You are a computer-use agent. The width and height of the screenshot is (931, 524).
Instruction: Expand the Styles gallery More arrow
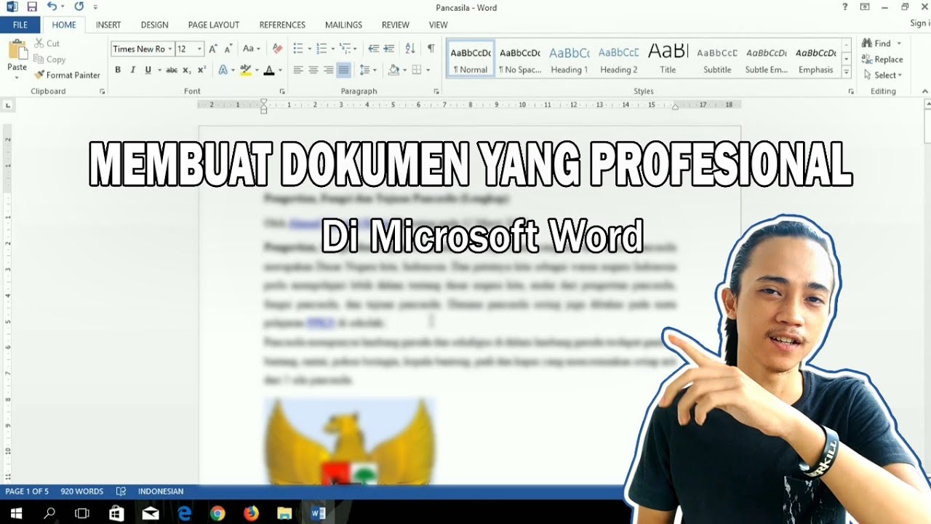coord(847,72)
